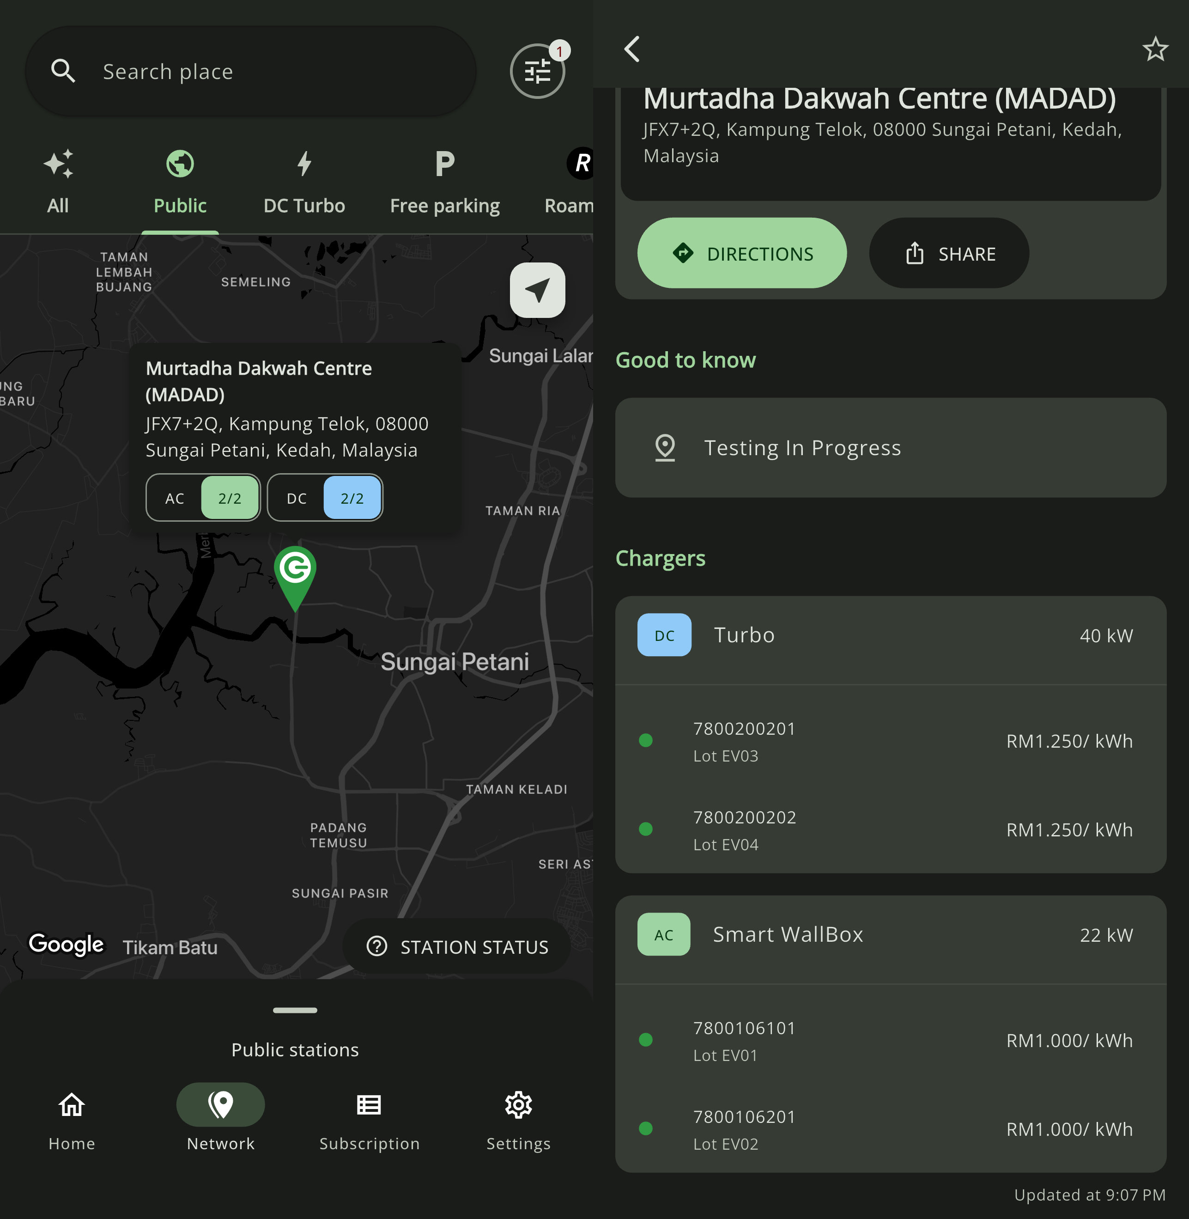Click the Updated at 9:07 PM text
The image size is (1189, 1219).
(1090, 1195)
